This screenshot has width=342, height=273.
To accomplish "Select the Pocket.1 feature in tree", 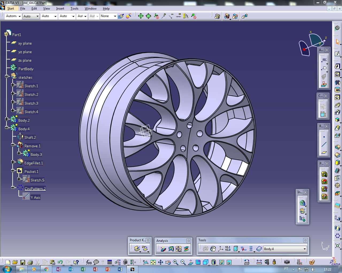I will (x=31, y=172).
